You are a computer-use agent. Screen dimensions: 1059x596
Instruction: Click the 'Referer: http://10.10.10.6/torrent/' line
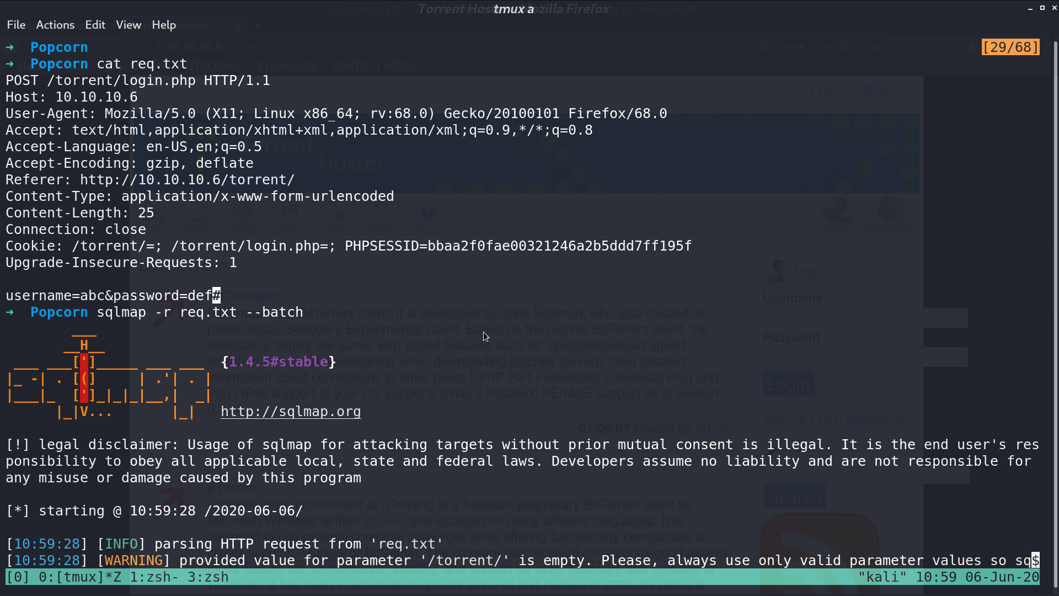click(x=150, y=180)
